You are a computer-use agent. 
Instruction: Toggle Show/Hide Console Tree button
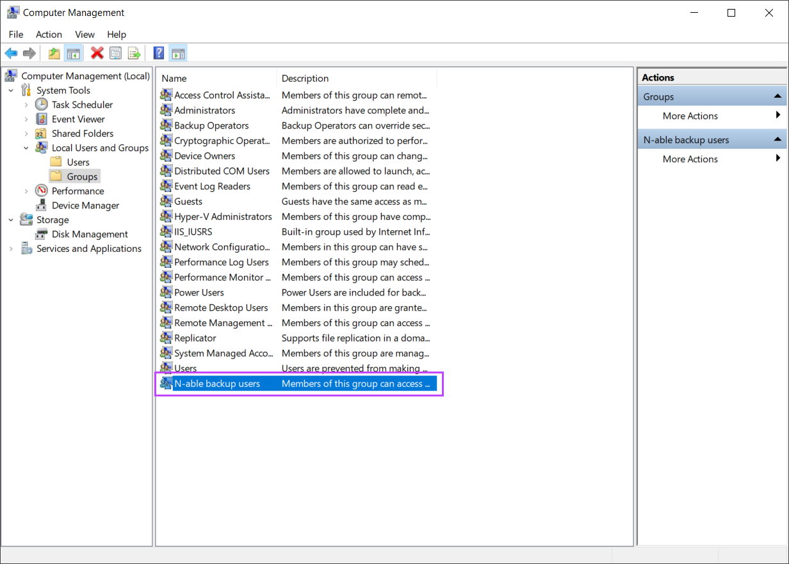point(73,54)
